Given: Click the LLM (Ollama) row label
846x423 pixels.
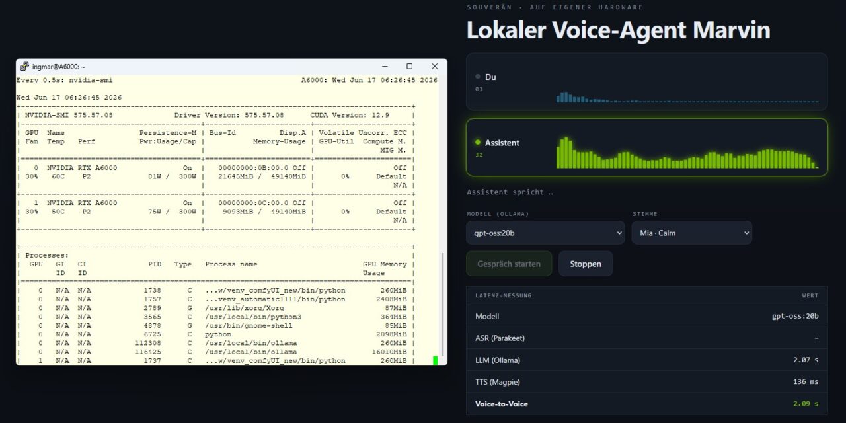Looking at the screenshot, I should point(498,360).
